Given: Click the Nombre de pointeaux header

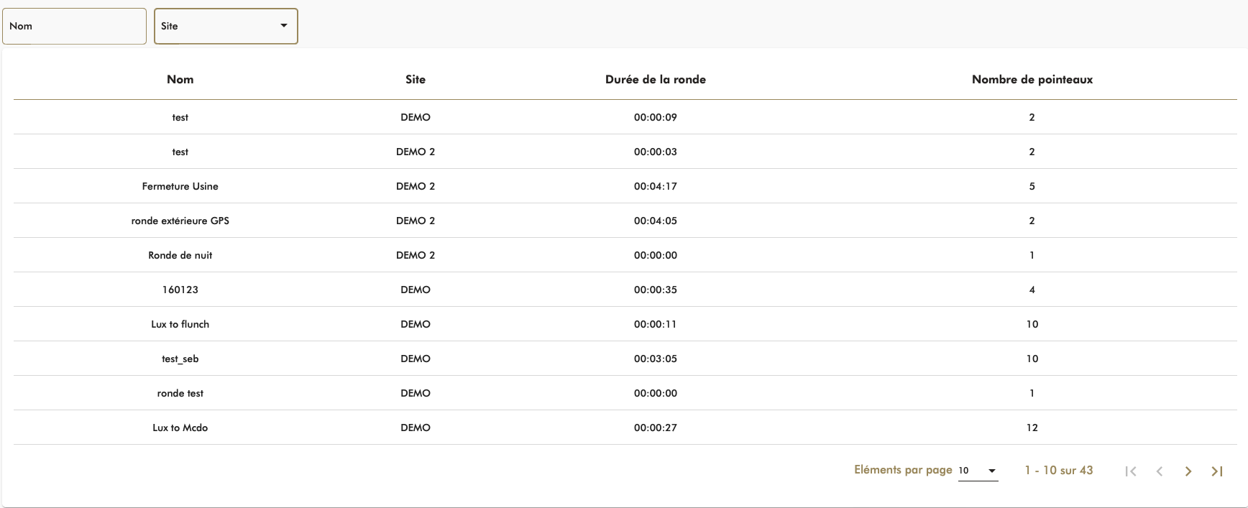Looking at the screenshot, I should point(1032,80).
